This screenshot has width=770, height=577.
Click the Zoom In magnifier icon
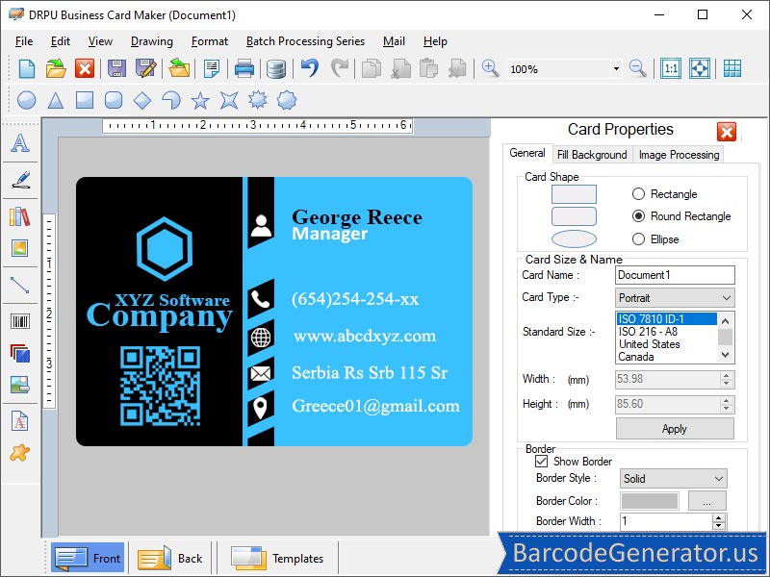click(490, 68)
